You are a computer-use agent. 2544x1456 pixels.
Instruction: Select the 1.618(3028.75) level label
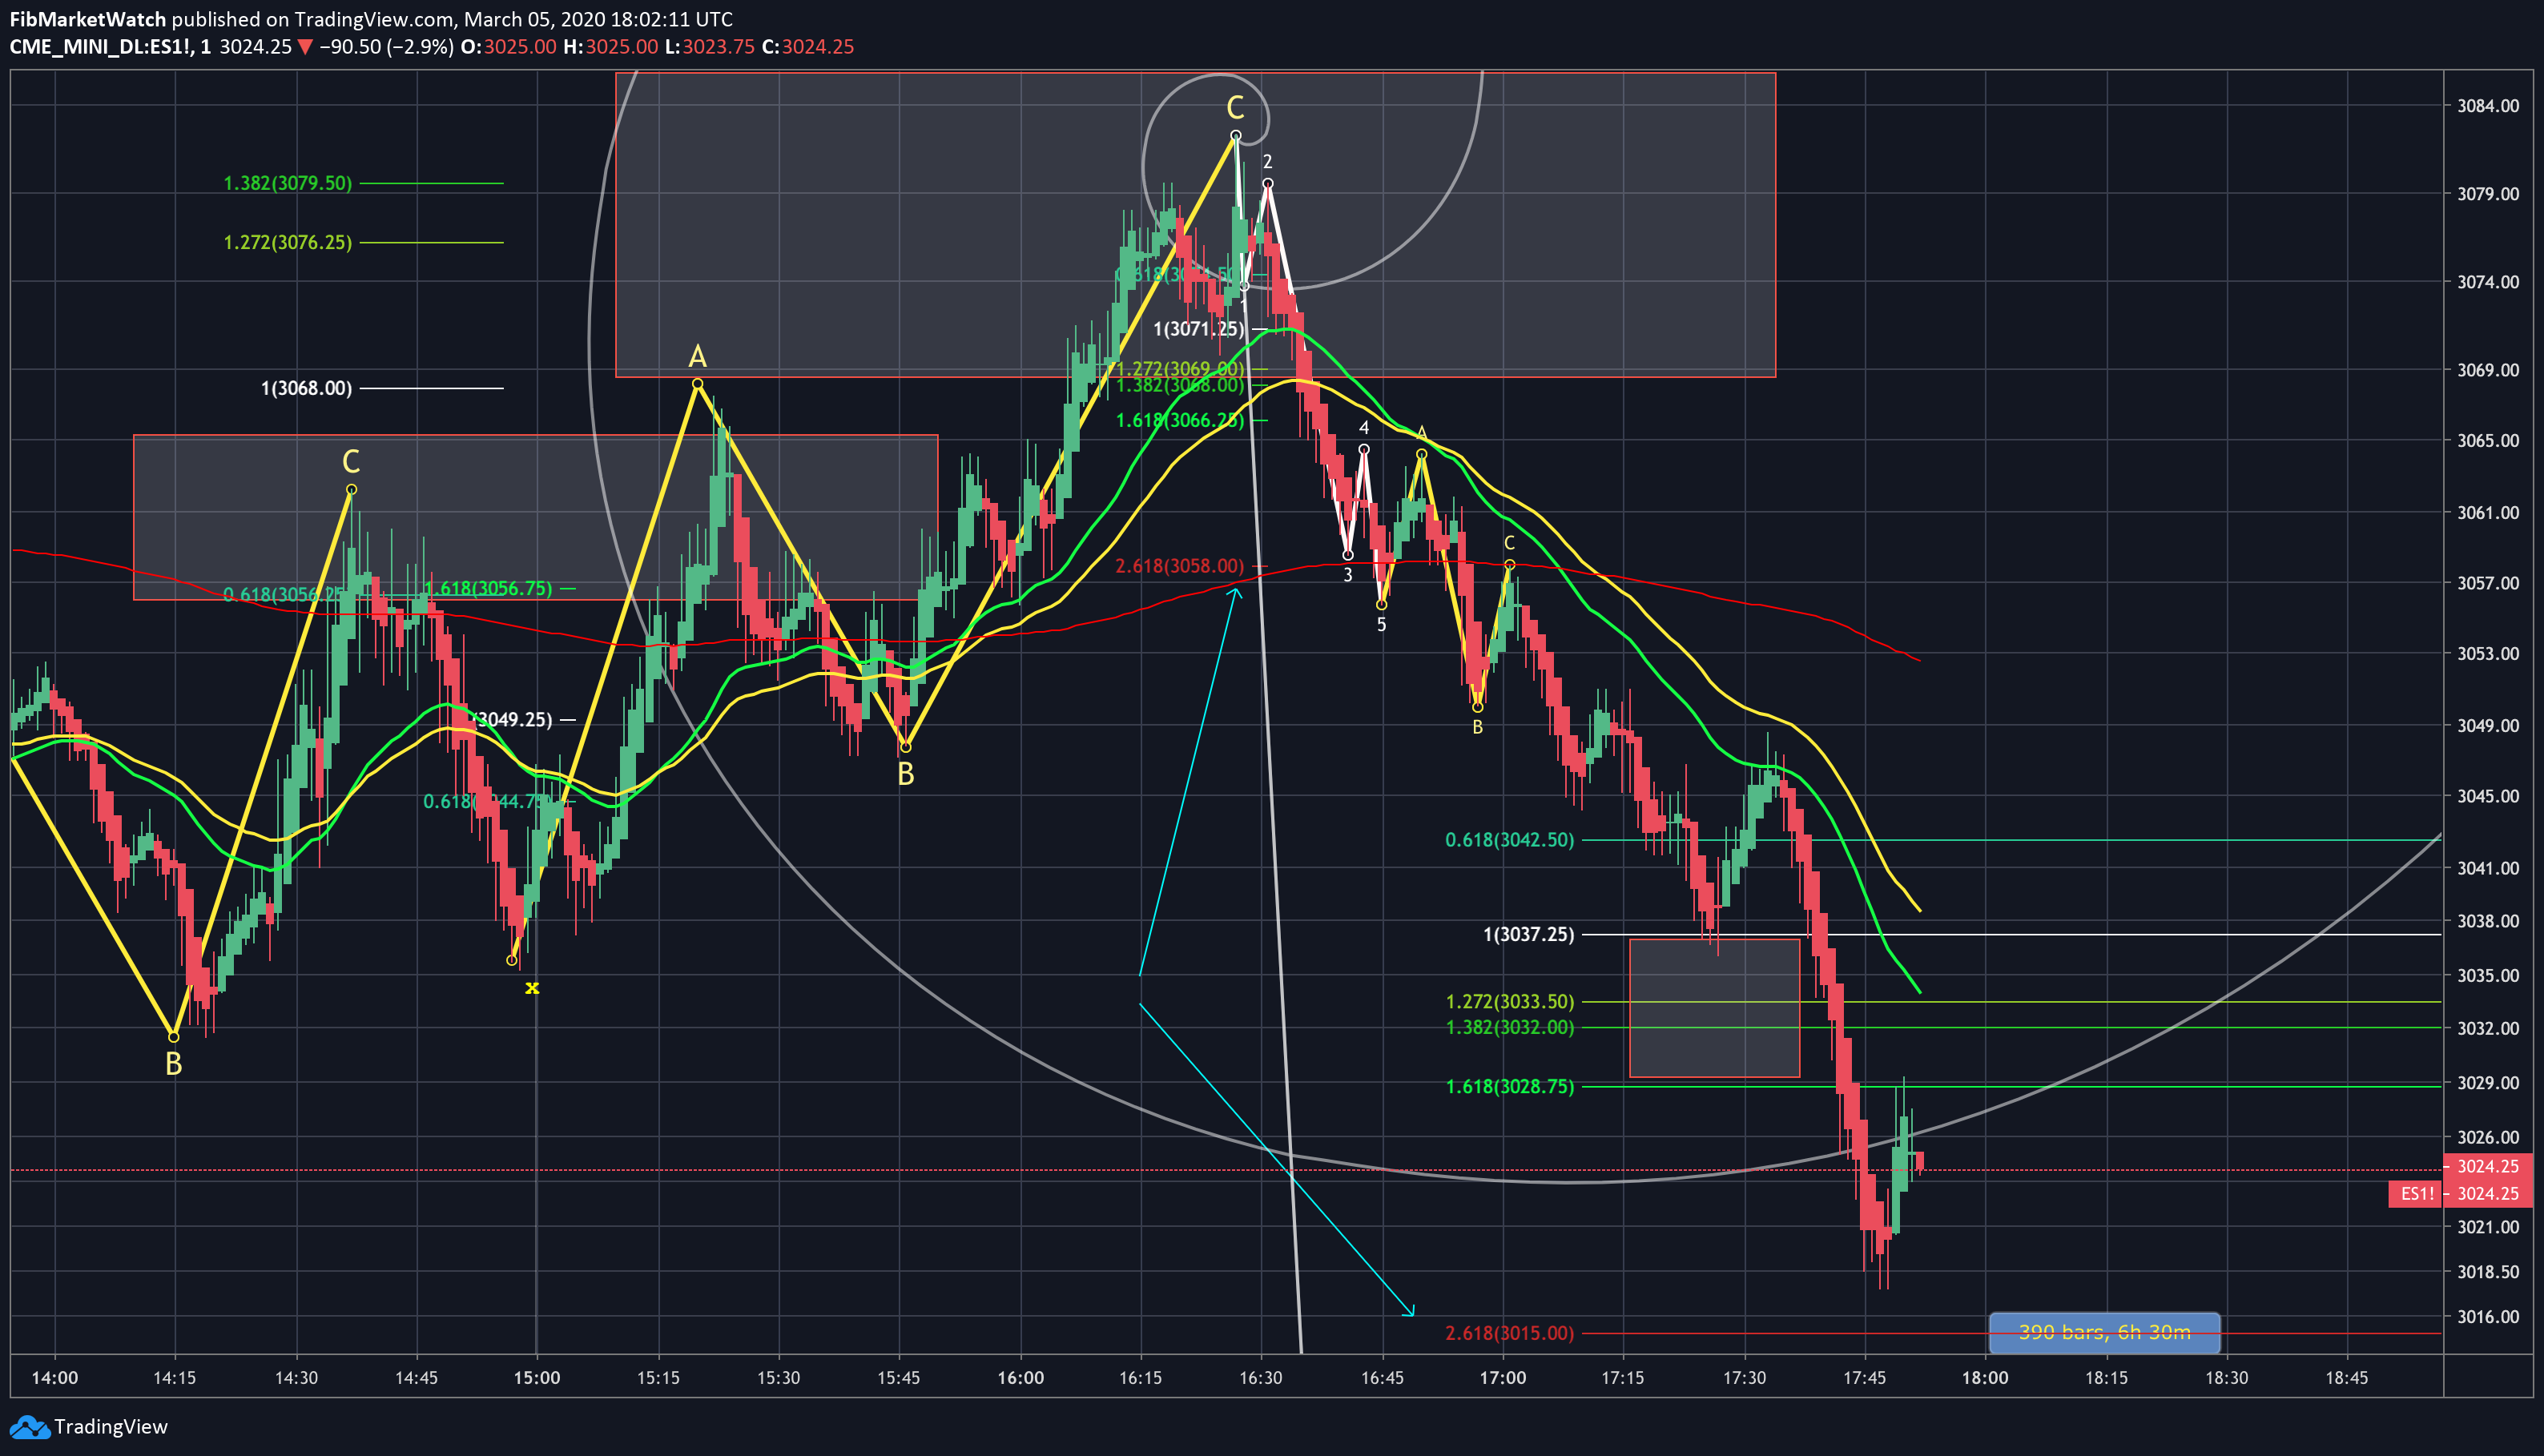point(1509,1086)
